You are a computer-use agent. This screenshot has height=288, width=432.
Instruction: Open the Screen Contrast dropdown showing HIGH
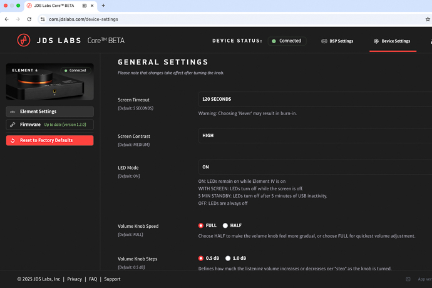coord(315,136)
